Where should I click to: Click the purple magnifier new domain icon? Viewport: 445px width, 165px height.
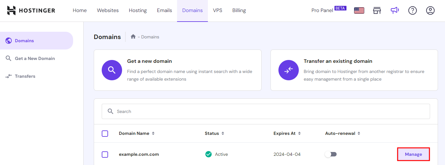(112, 70)
